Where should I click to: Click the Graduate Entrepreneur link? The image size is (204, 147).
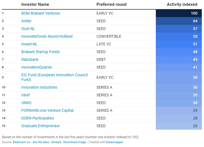pyautogui.click(x=40, y=126)
